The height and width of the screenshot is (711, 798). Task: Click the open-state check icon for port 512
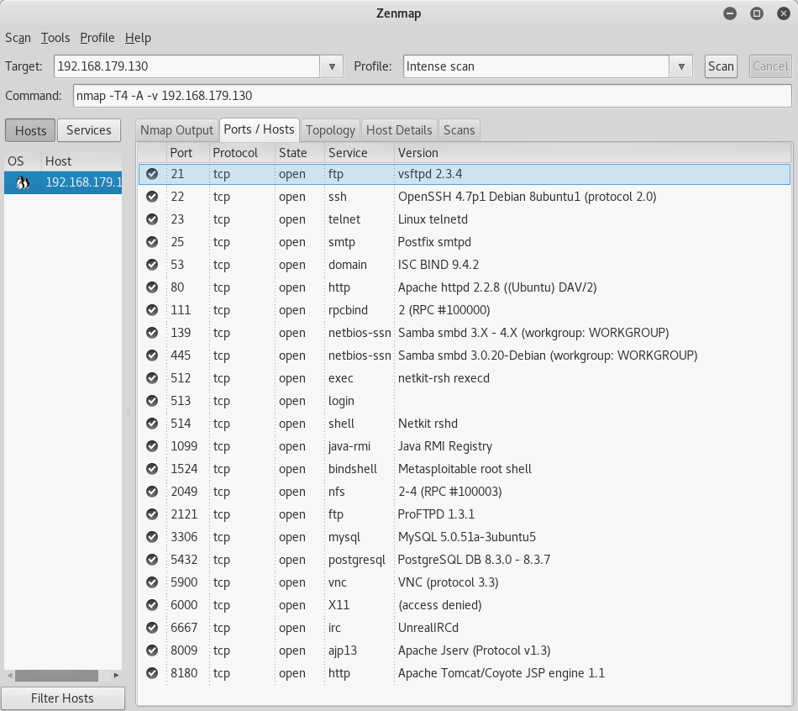152,378
